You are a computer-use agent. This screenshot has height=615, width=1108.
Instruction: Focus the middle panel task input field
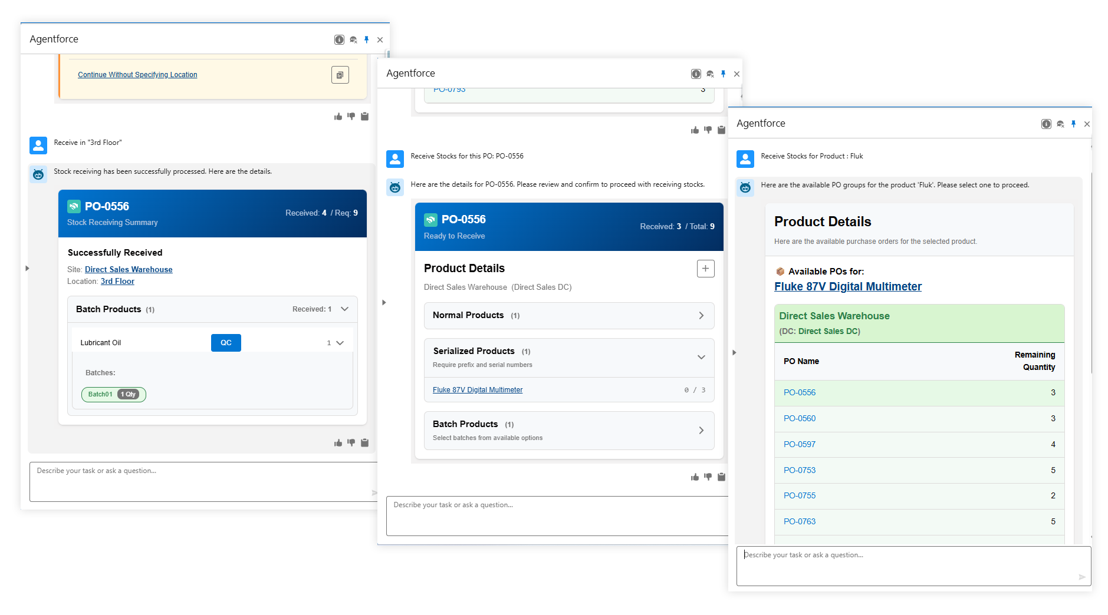[557, 516]
